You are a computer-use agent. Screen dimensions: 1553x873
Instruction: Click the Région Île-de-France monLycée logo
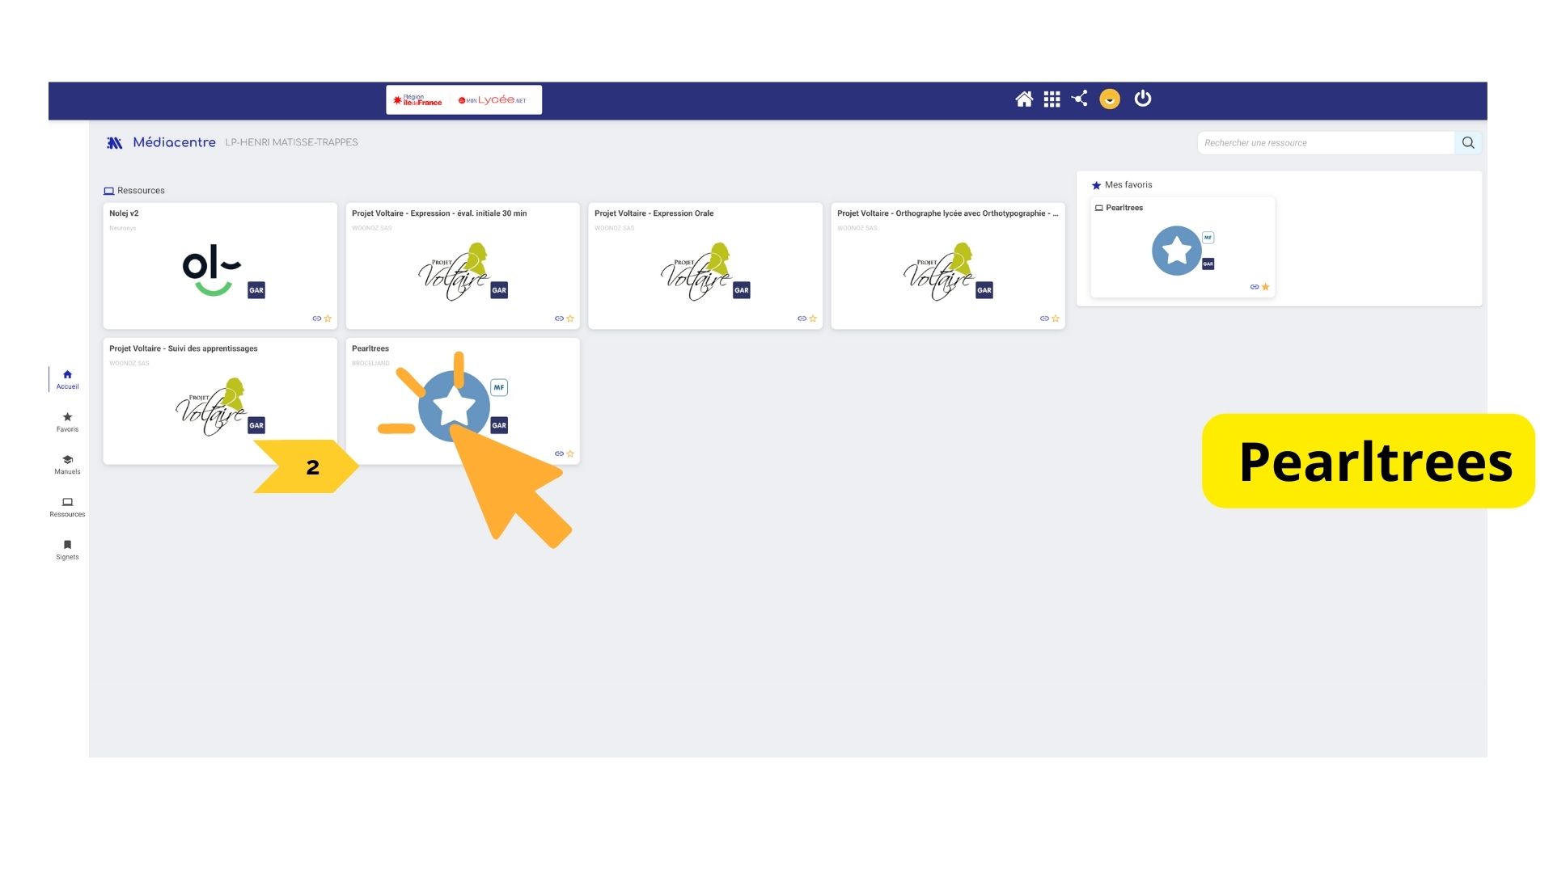463,100
